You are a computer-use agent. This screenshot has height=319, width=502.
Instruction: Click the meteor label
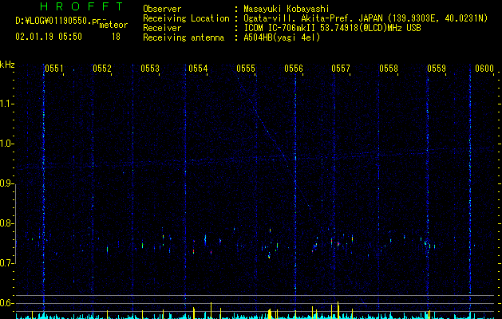pyautogui.click(x=113, y=25)
